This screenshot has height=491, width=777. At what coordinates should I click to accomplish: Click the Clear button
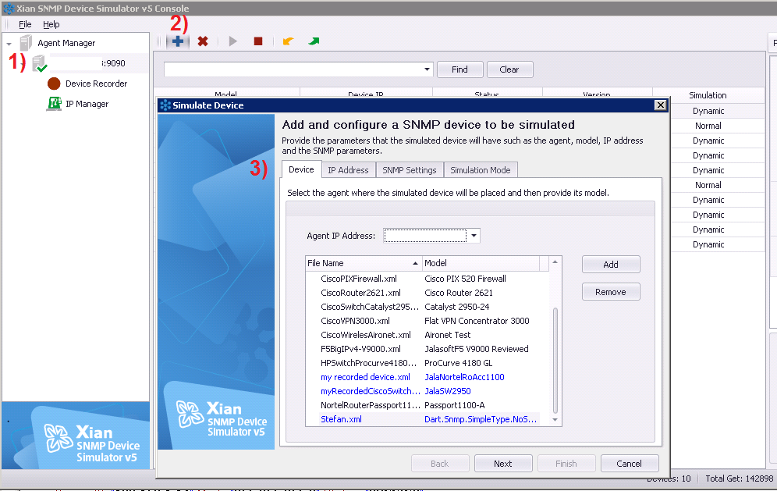[509, 69]
